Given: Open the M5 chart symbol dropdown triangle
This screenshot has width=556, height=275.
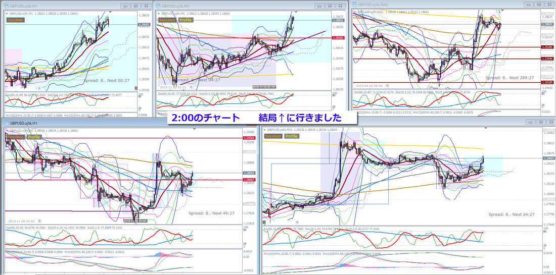Looking at the screenshot, I should pos(159,13).
